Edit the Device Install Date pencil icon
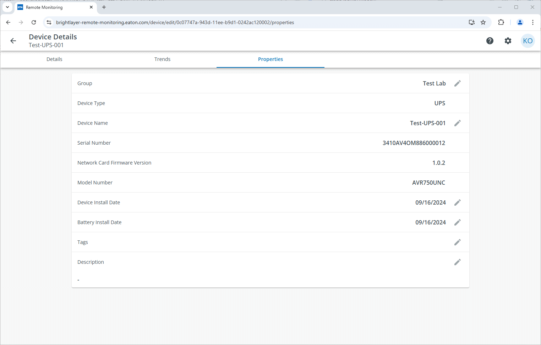The height and width of the screenshot is (345, 541). tap(458, 202)
